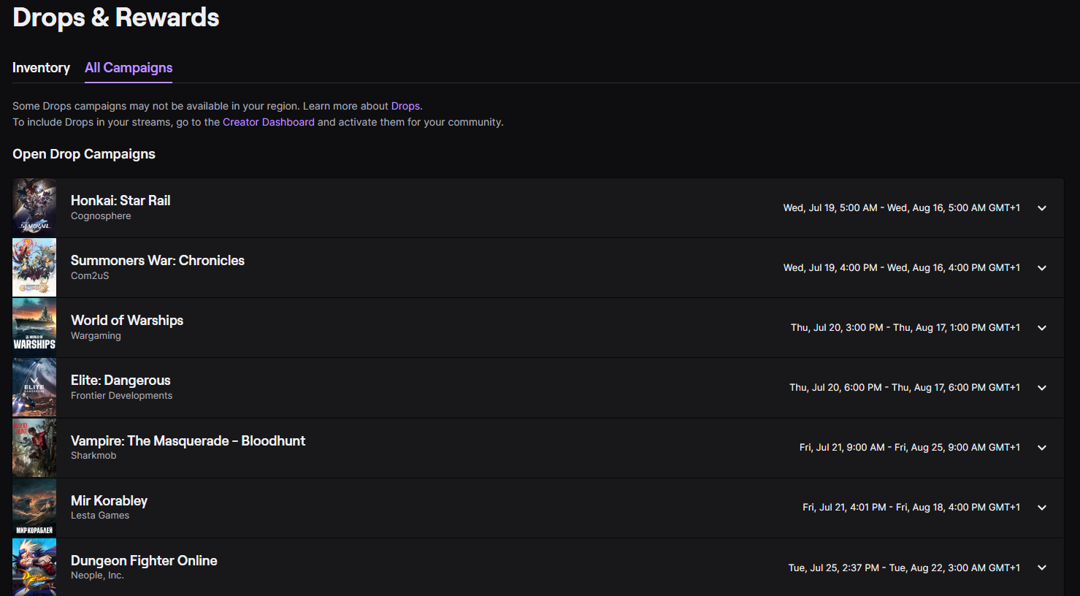
Task: Expand the Bloodhunt campaign row chevron
Action: tap(1042, 448)
